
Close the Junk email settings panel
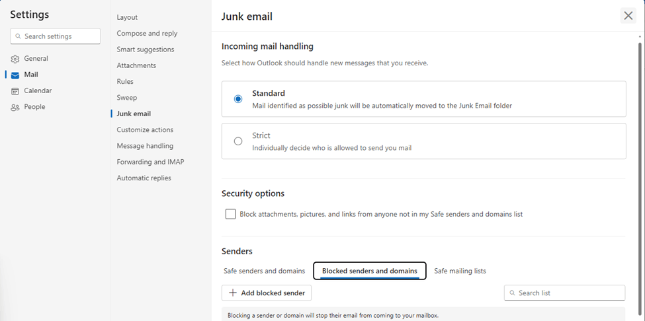[x=628, y=16]
